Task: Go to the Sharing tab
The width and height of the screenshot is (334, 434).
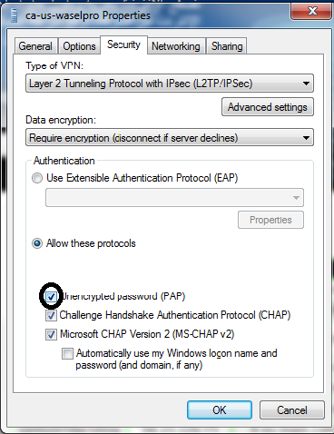Action: pos(227,46)
